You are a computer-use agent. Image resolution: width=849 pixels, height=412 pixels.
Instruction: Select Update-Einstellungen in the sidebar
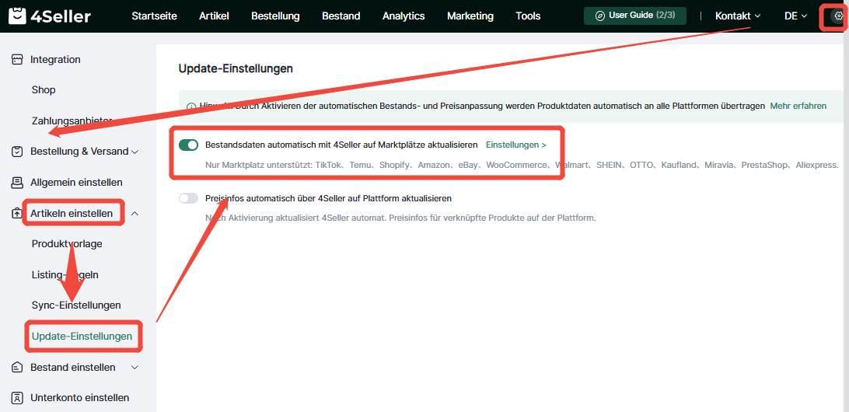point(82,336)
